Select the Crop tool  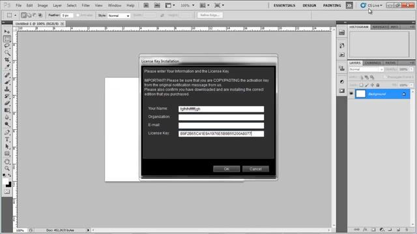click(7, 60)
